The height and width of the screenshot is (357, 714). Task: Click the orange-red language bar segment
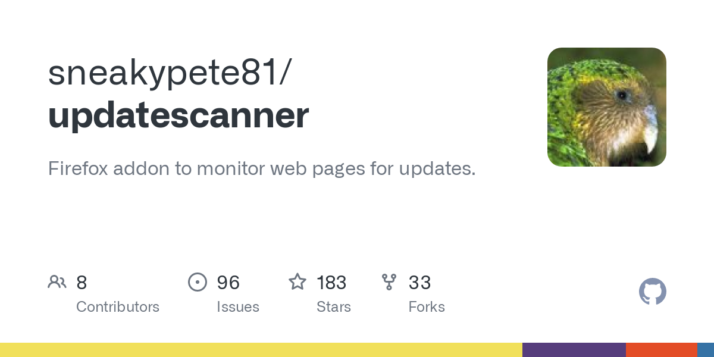[661, 350]
